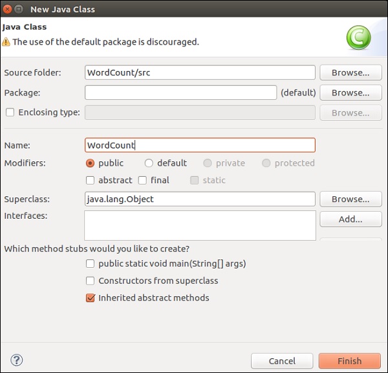Browse for the Source folder
The height and width of the screenshot is (373, 388).
[350, 73]
